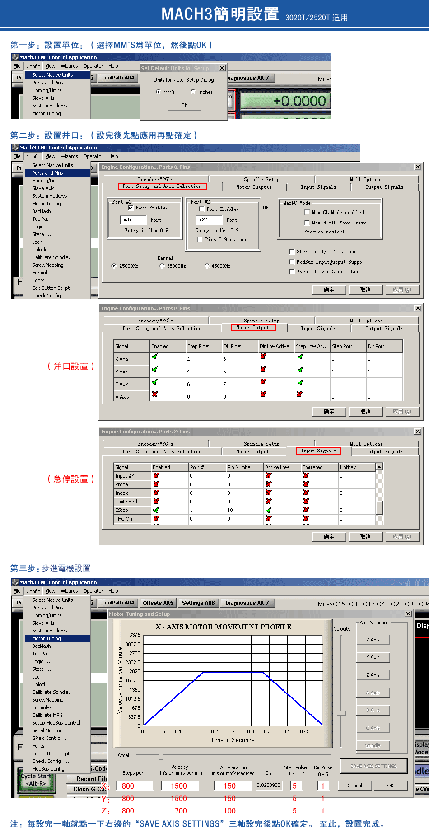This screenshot has height=832, width=429.
Task: Toggle EStop Emulated red X mark
Action: point(306,510)
